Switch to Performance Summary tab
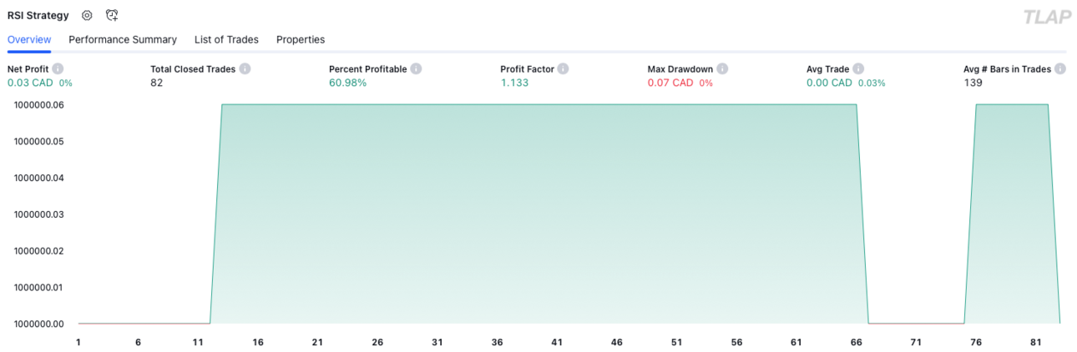The height and width of the screenshot is (352, 1077). pyautogui.click(x=123, y=39)
